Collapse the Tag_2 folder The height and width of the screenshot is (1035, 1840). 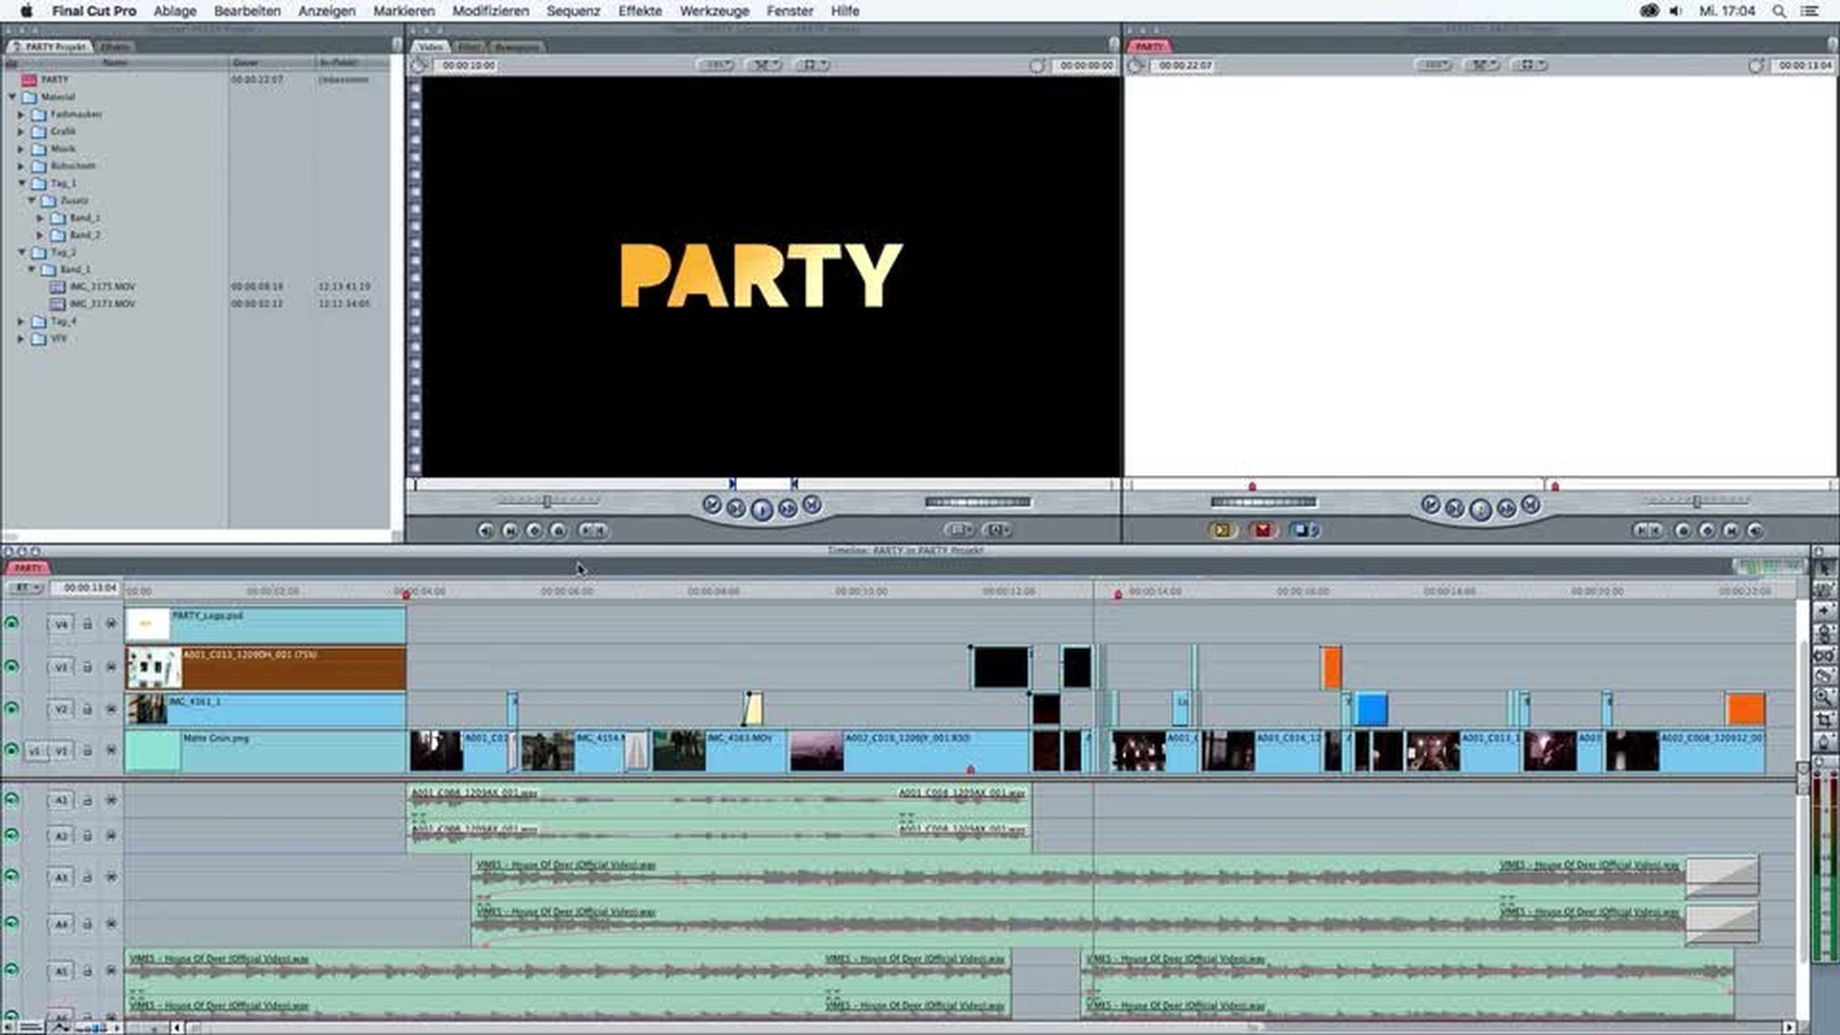click(21, 252)
